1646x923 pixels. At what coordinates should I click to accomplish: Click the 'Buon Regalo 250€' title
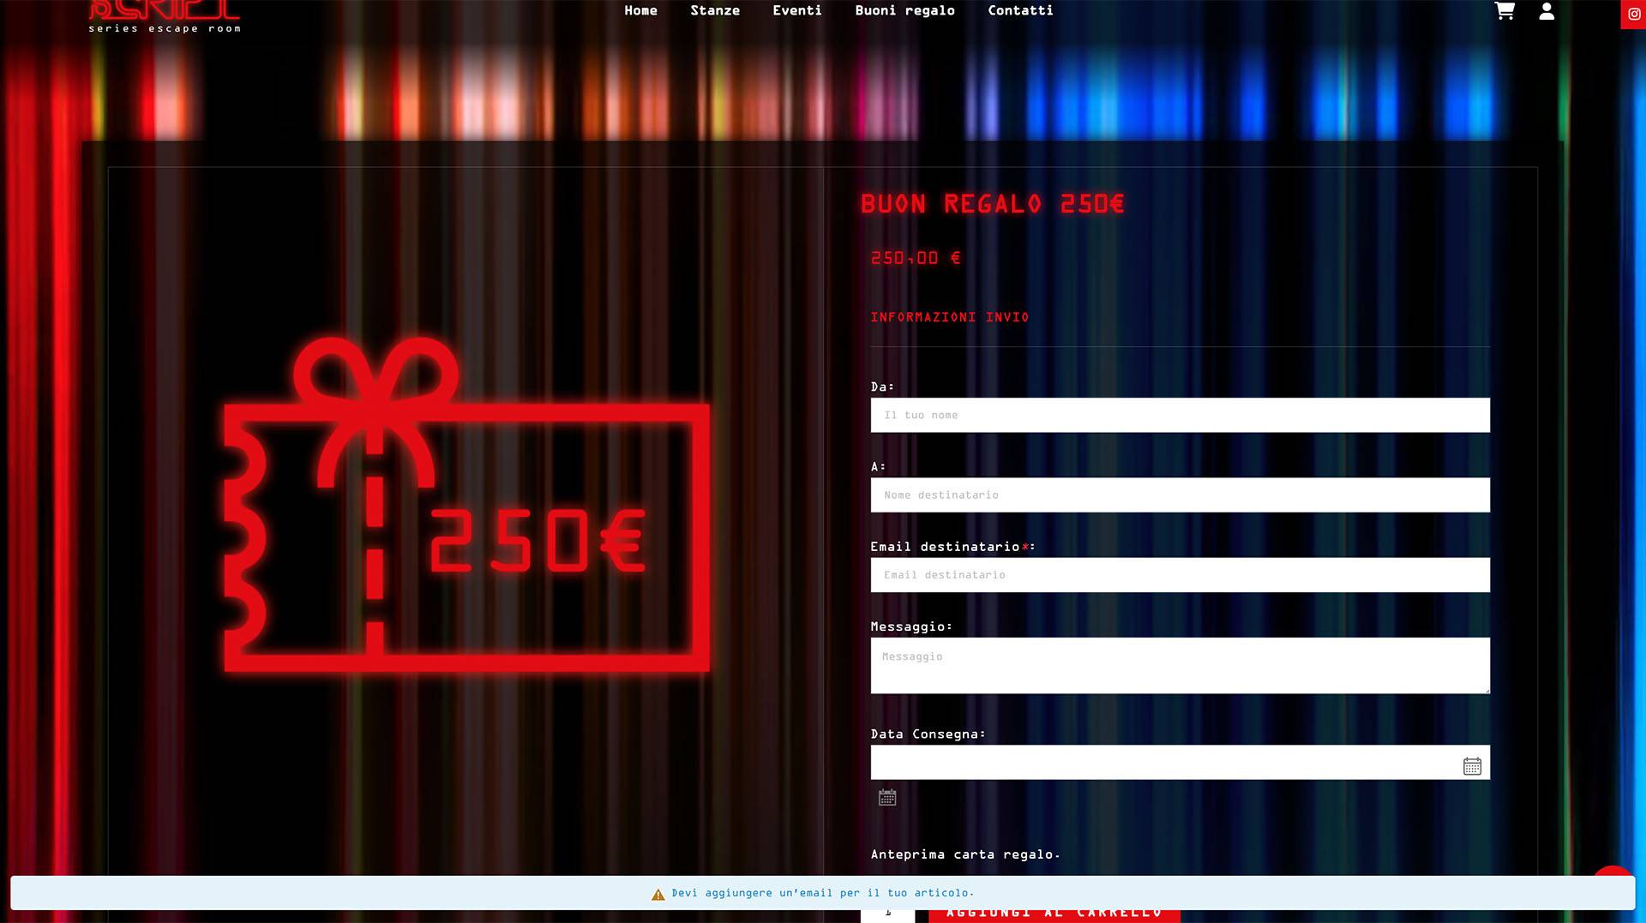(x=992, y=204)
